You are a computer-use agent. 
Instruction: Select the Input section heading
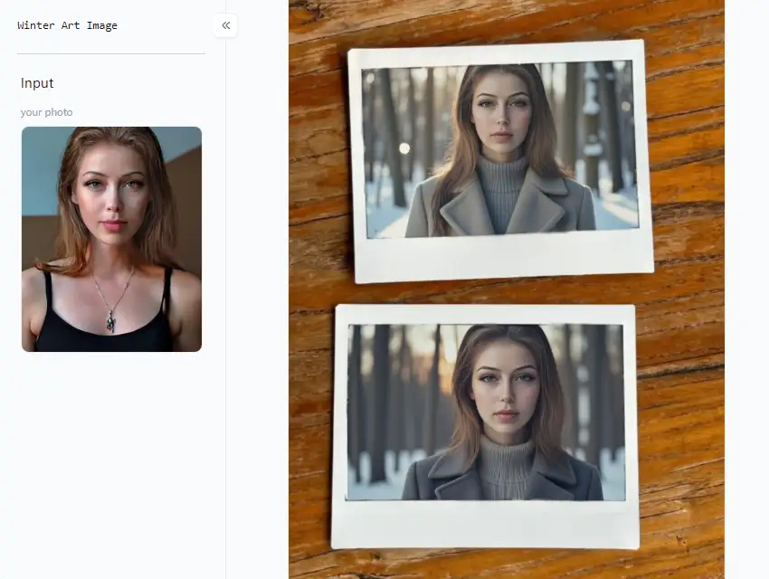tap(37, 83)
